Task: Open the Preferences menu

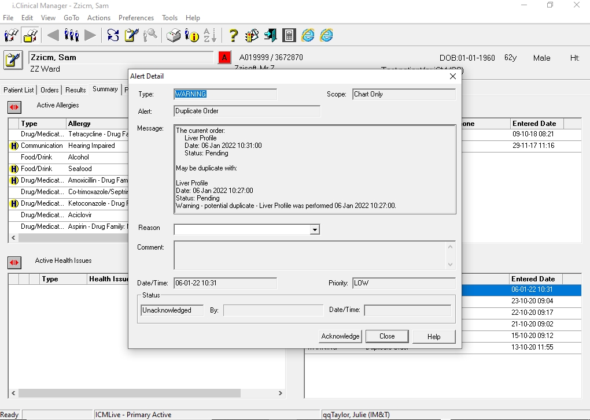Action: click(x=136, y=18)
